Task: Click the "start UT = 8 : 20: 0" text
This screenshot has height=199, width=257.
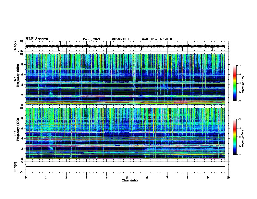Action: 157,39
